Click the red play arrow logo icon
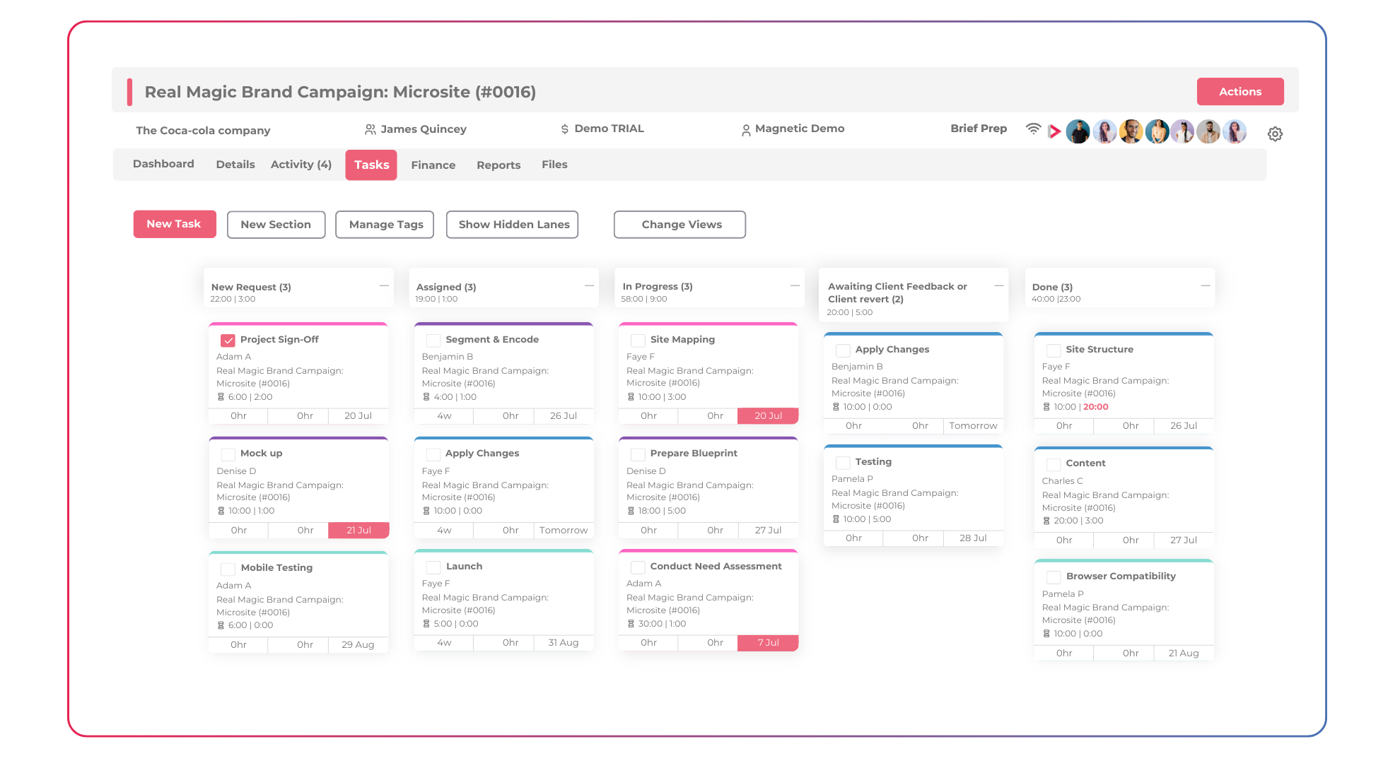The image size is (1400, 763). [x=1054, y=131]
